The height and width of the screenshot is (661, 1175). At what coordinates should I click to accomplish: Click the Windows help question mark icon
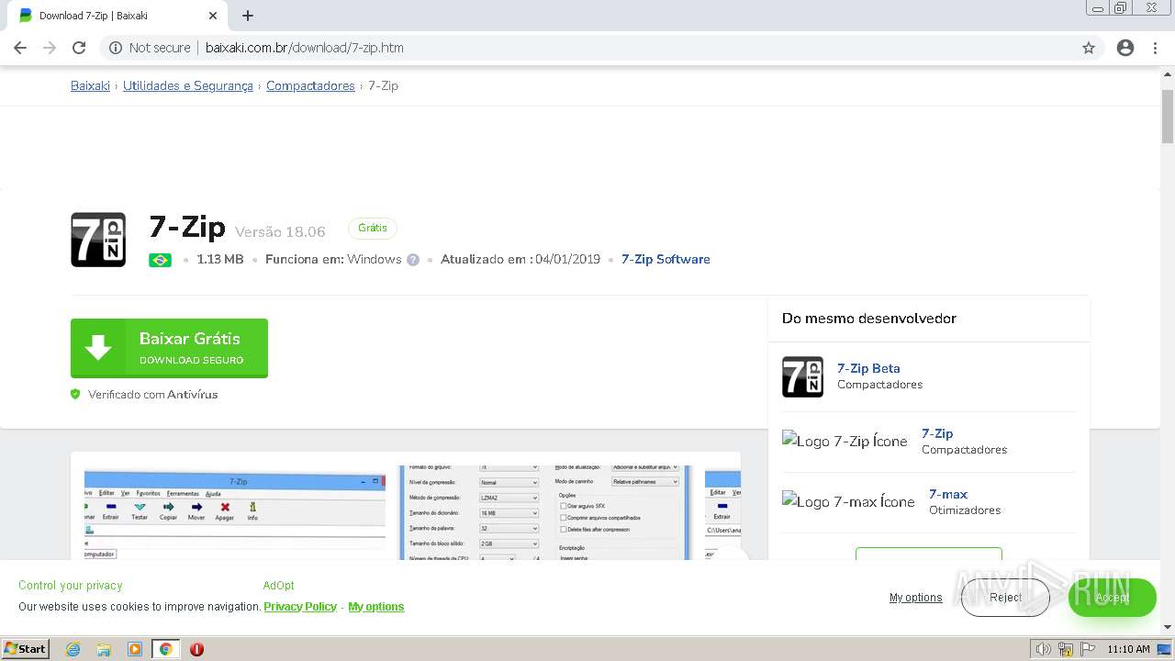(413, 260)
